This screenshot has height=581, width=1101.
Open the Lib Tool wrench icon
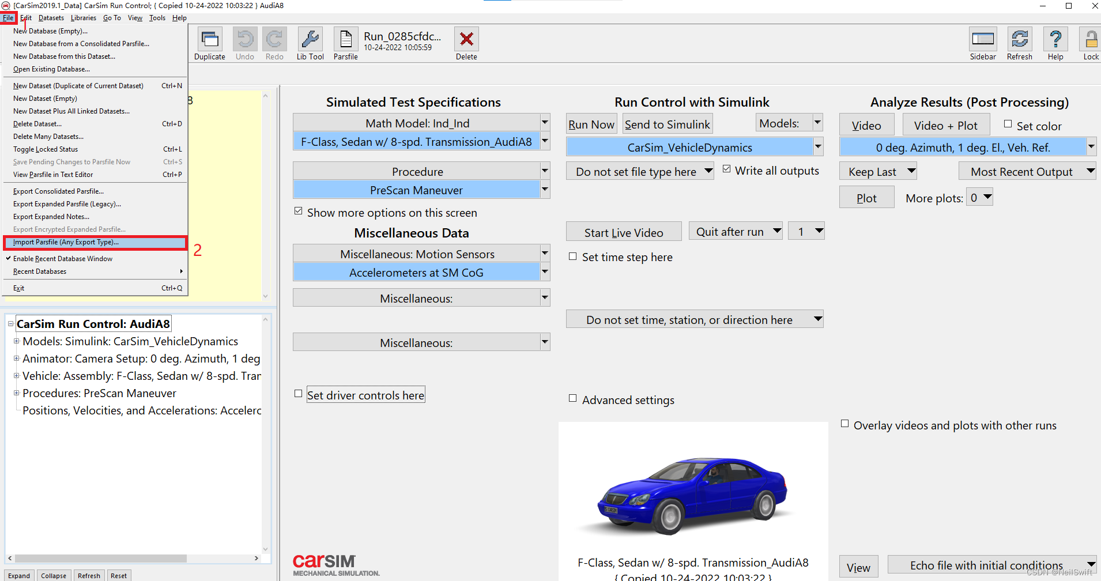(310, 39)
